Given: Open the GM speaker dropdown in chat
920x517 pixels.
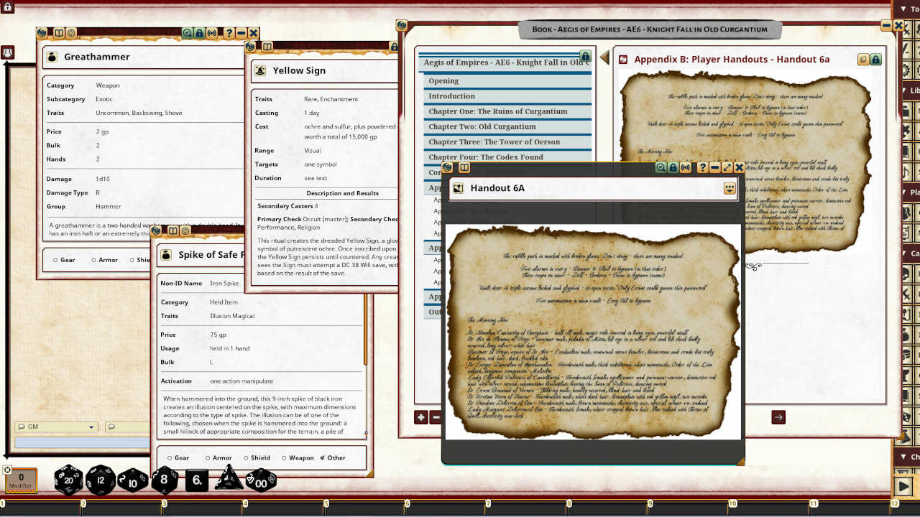Looking at the screenshot, I should coord(56,427).
